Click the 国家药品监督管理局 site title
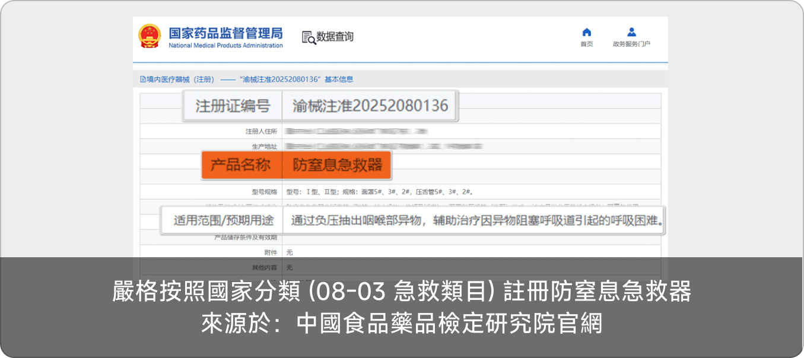Image resolution: width=804 pixels, height=358 pixels. pyautogui.click(x=225, y=33)
